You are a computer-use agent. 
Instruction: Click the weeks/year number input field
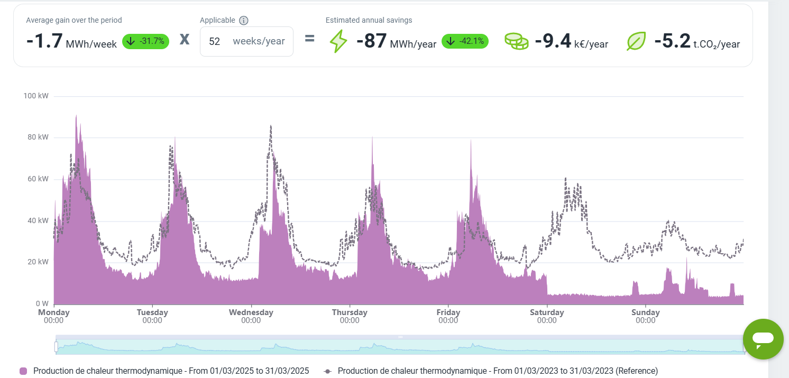215,42
